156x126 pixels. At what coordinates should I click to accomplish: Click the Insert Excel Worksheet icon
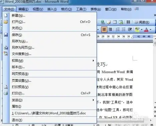pyautogui.click(x=121, y=22)
